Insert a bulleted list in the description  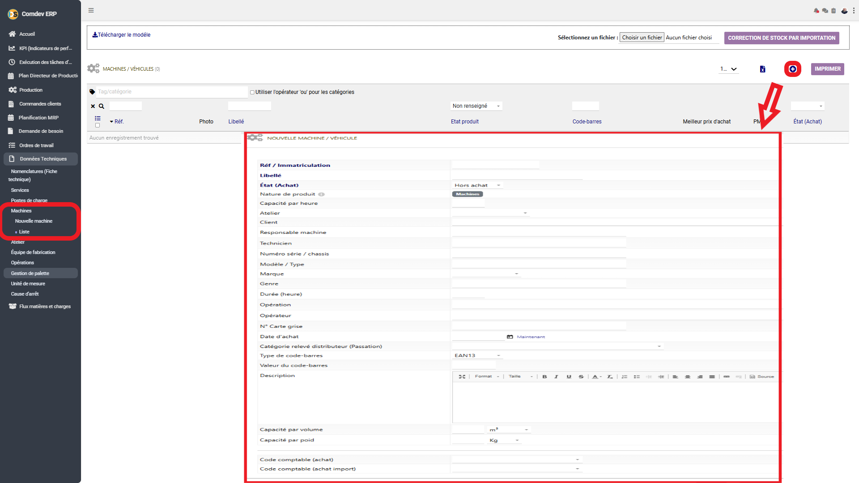pyautogui.click(x=637, y=377)
